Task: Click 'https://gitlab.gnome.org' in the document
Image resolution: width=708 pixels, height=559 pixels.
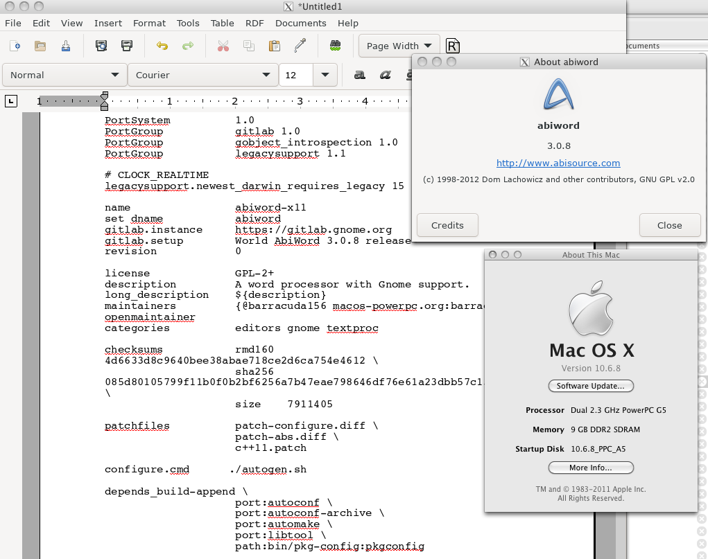Action: (x=313, y=230)
